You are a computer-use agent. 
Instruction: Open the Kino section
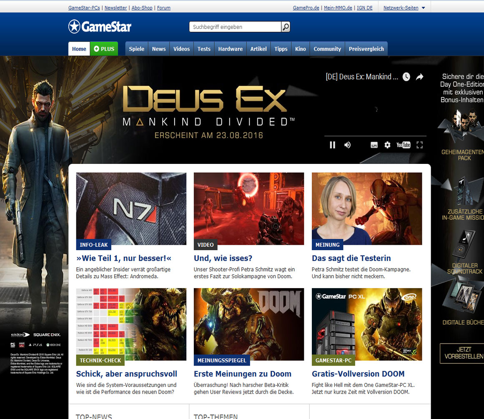tap(300, 49)
